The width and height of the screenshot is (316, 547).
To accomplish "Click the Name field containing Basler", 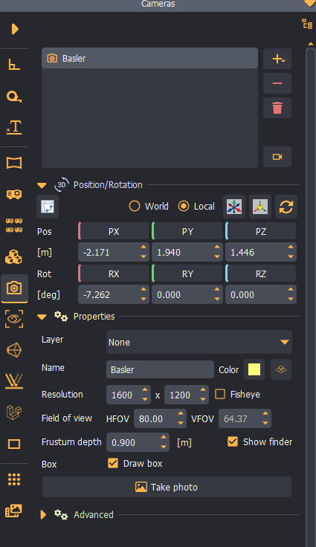I will tap(160, 370).
